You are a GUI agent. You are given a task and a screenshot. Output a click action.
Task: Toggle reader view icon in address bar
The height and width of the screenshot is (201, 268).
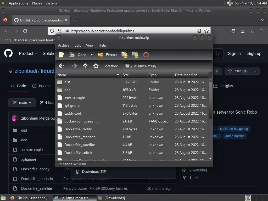point(199,31)
